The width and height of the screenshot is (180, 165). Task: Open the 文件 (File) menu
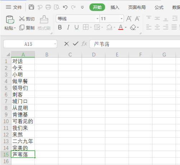click(14, 7)
